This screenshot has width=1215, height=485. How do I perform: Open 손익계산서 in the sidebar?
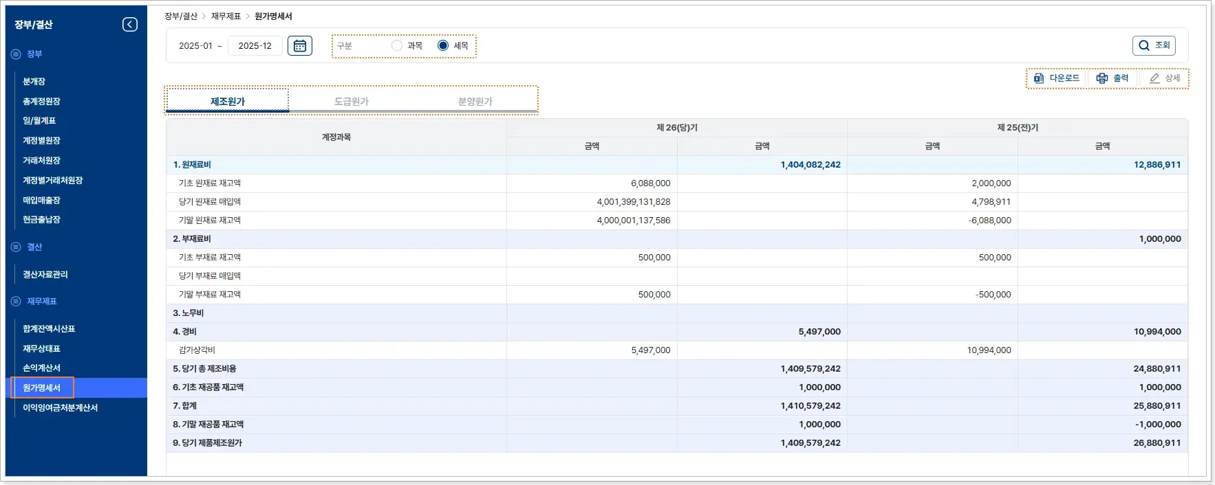click(41, 368)
